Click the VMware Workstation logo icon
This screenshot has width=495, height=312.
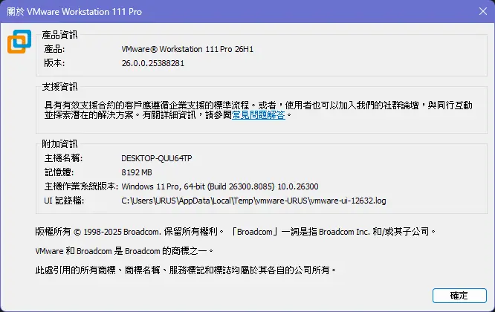point(19,42)
